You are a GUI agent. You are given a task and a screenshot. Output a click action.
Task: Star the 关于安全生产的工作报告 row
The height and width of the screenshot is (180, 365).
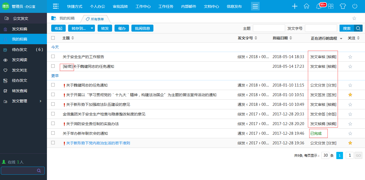pos(350,57)
